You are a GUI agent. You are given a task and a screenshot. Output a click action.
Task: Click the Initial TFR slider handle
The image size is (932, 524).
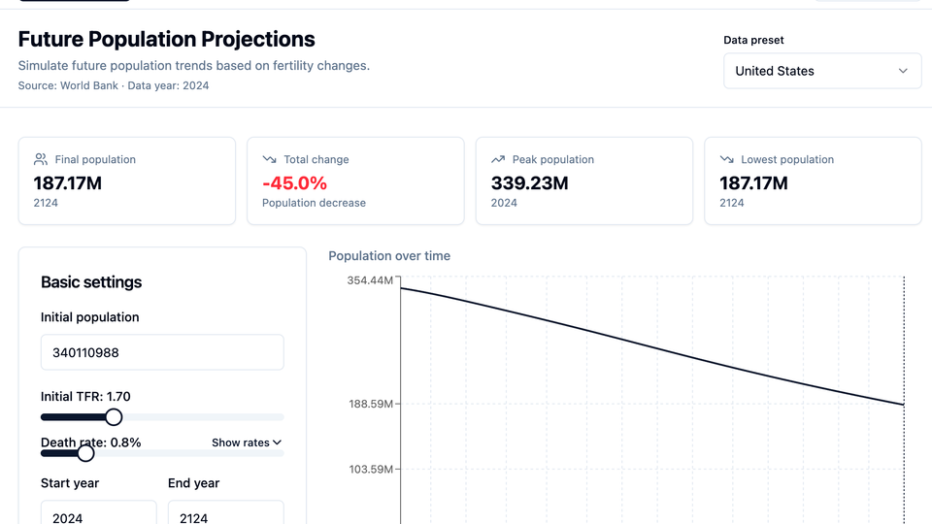tap(114, 417)
